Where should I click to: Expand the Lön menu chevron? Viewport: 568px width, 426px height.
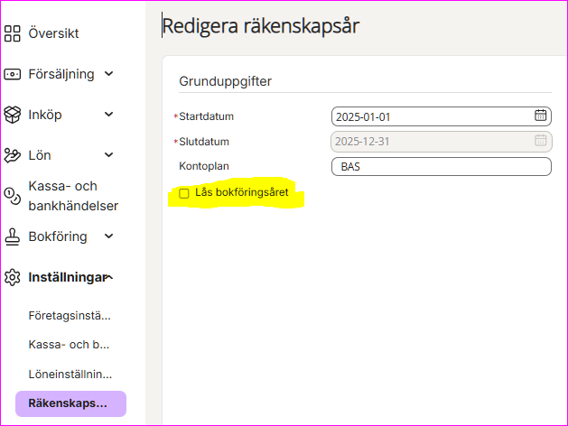click(x=108, y=155)
